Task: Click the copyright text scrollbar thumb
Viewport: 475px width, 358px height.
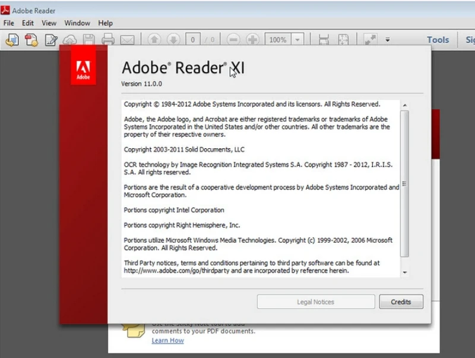Action: coord(404,184)
